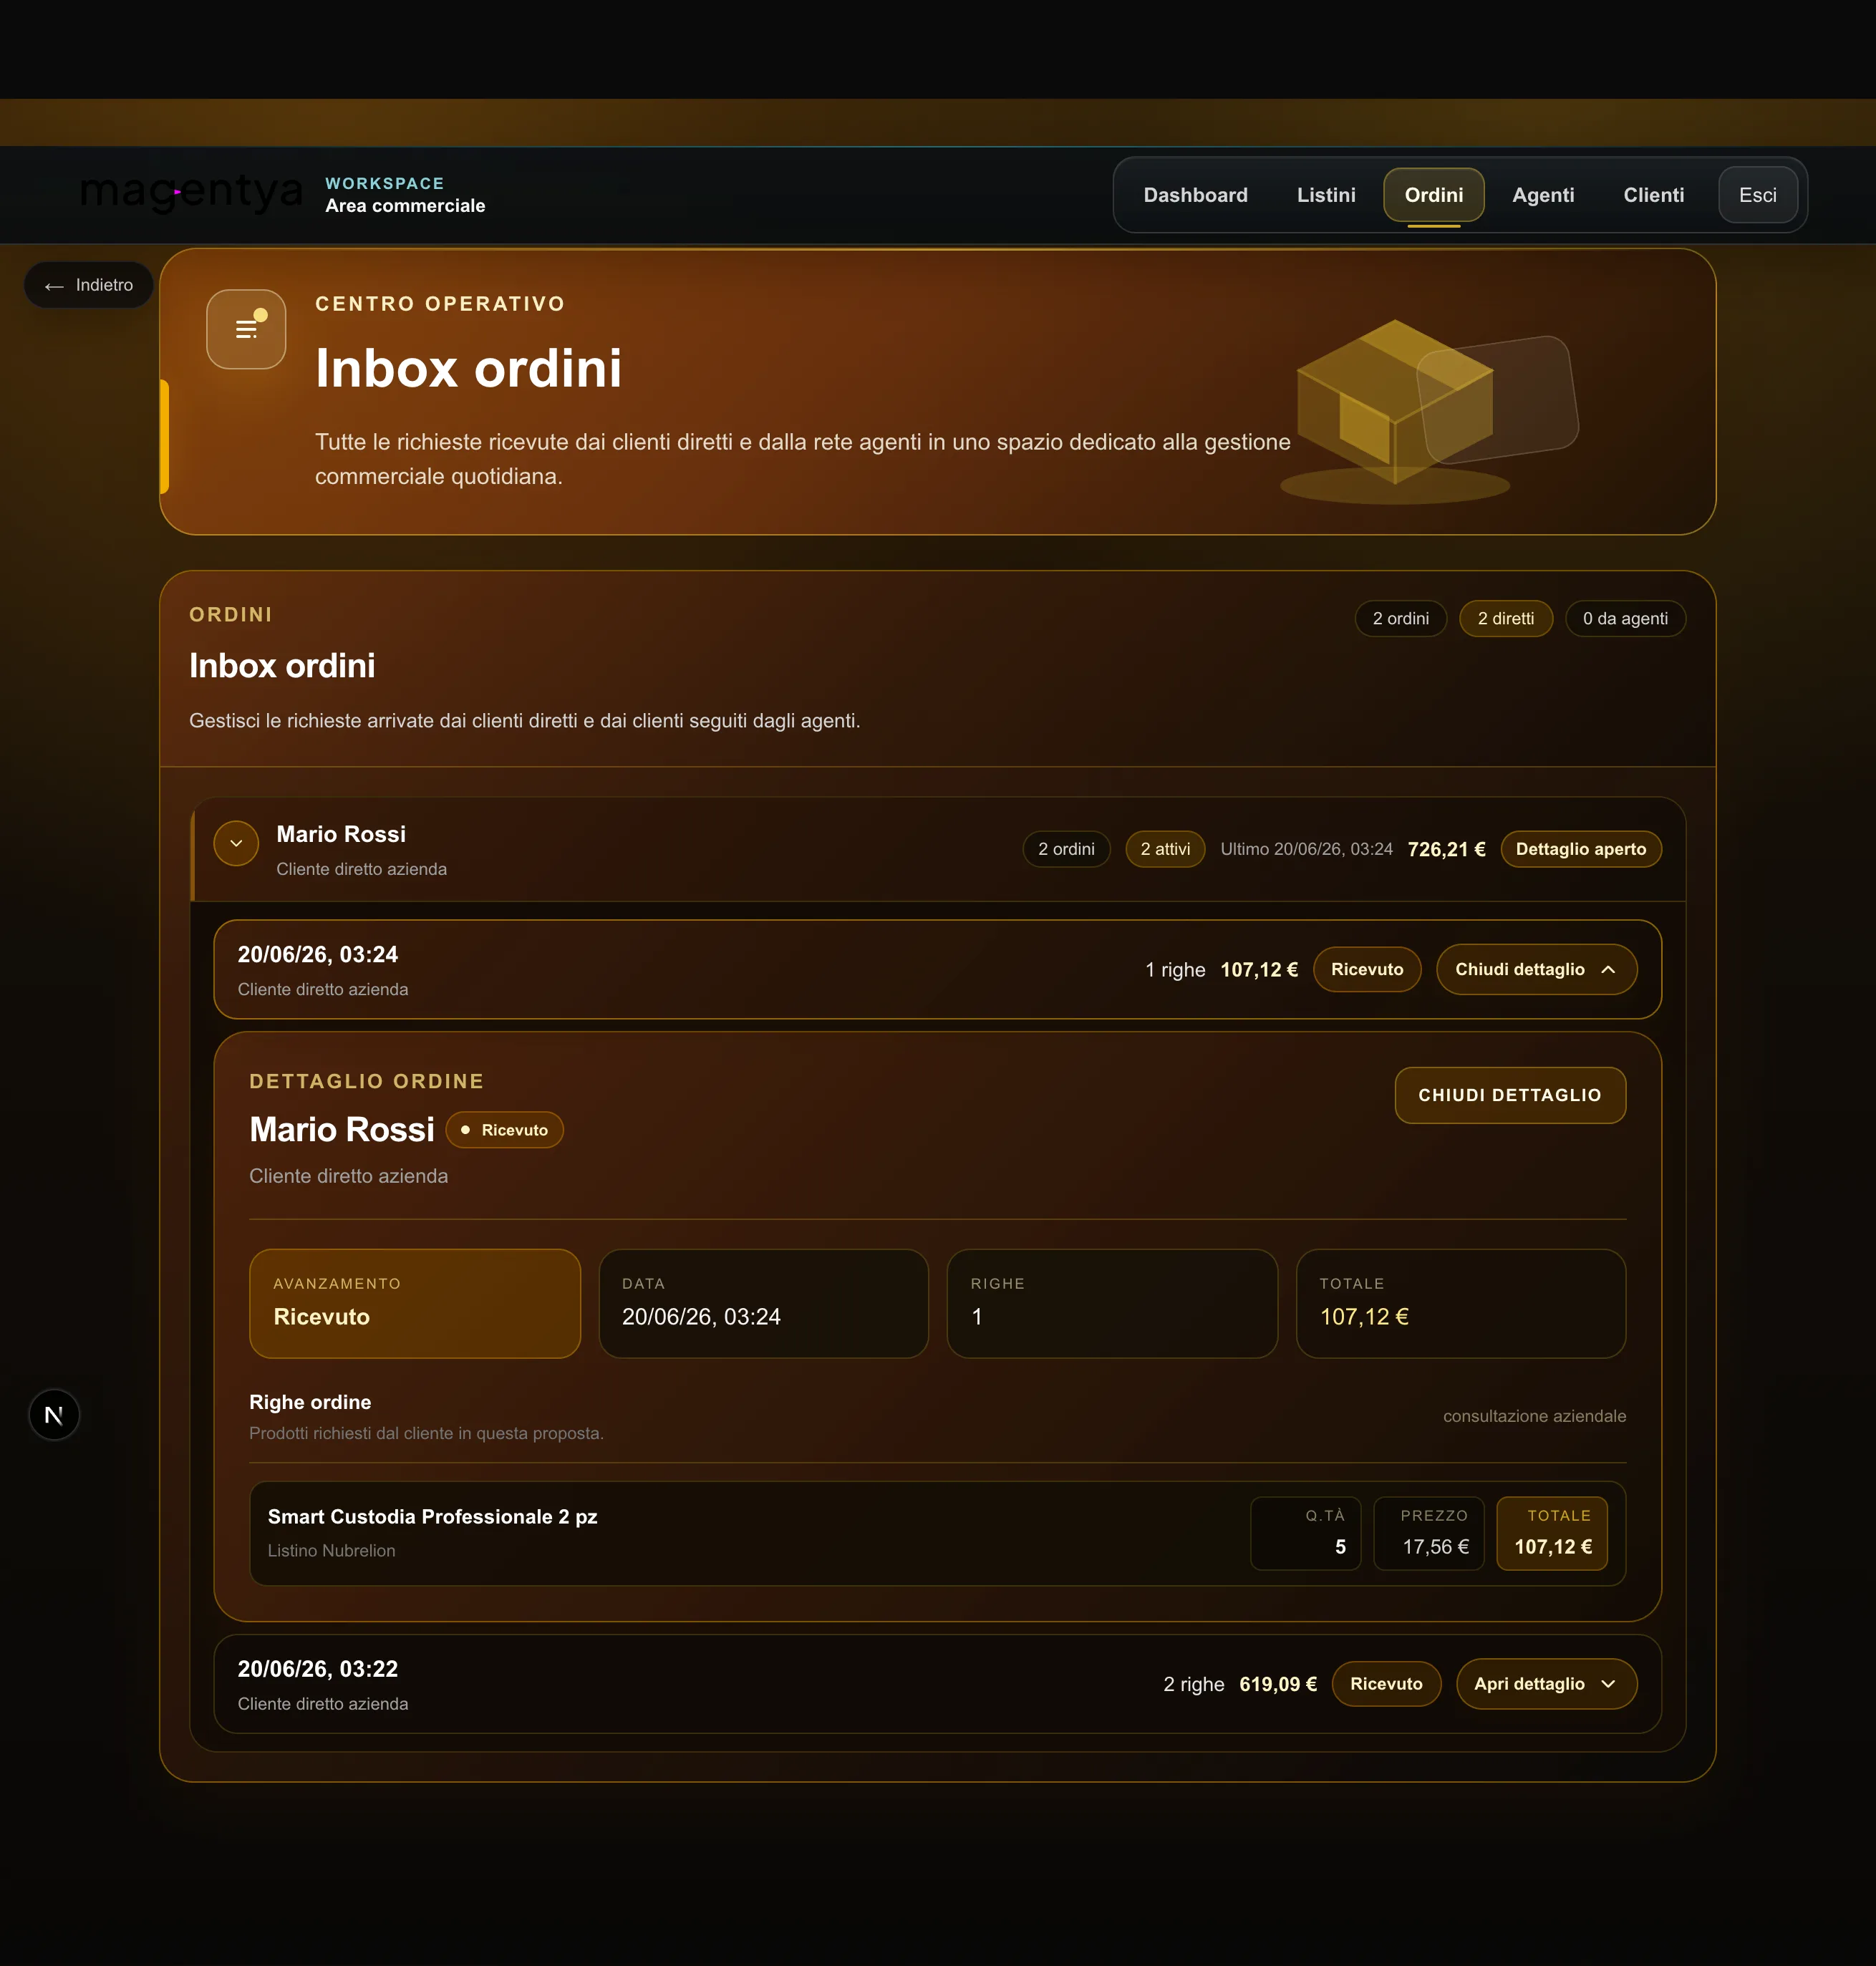Toggle the 2 ordini filter chip

[1400, 618]
